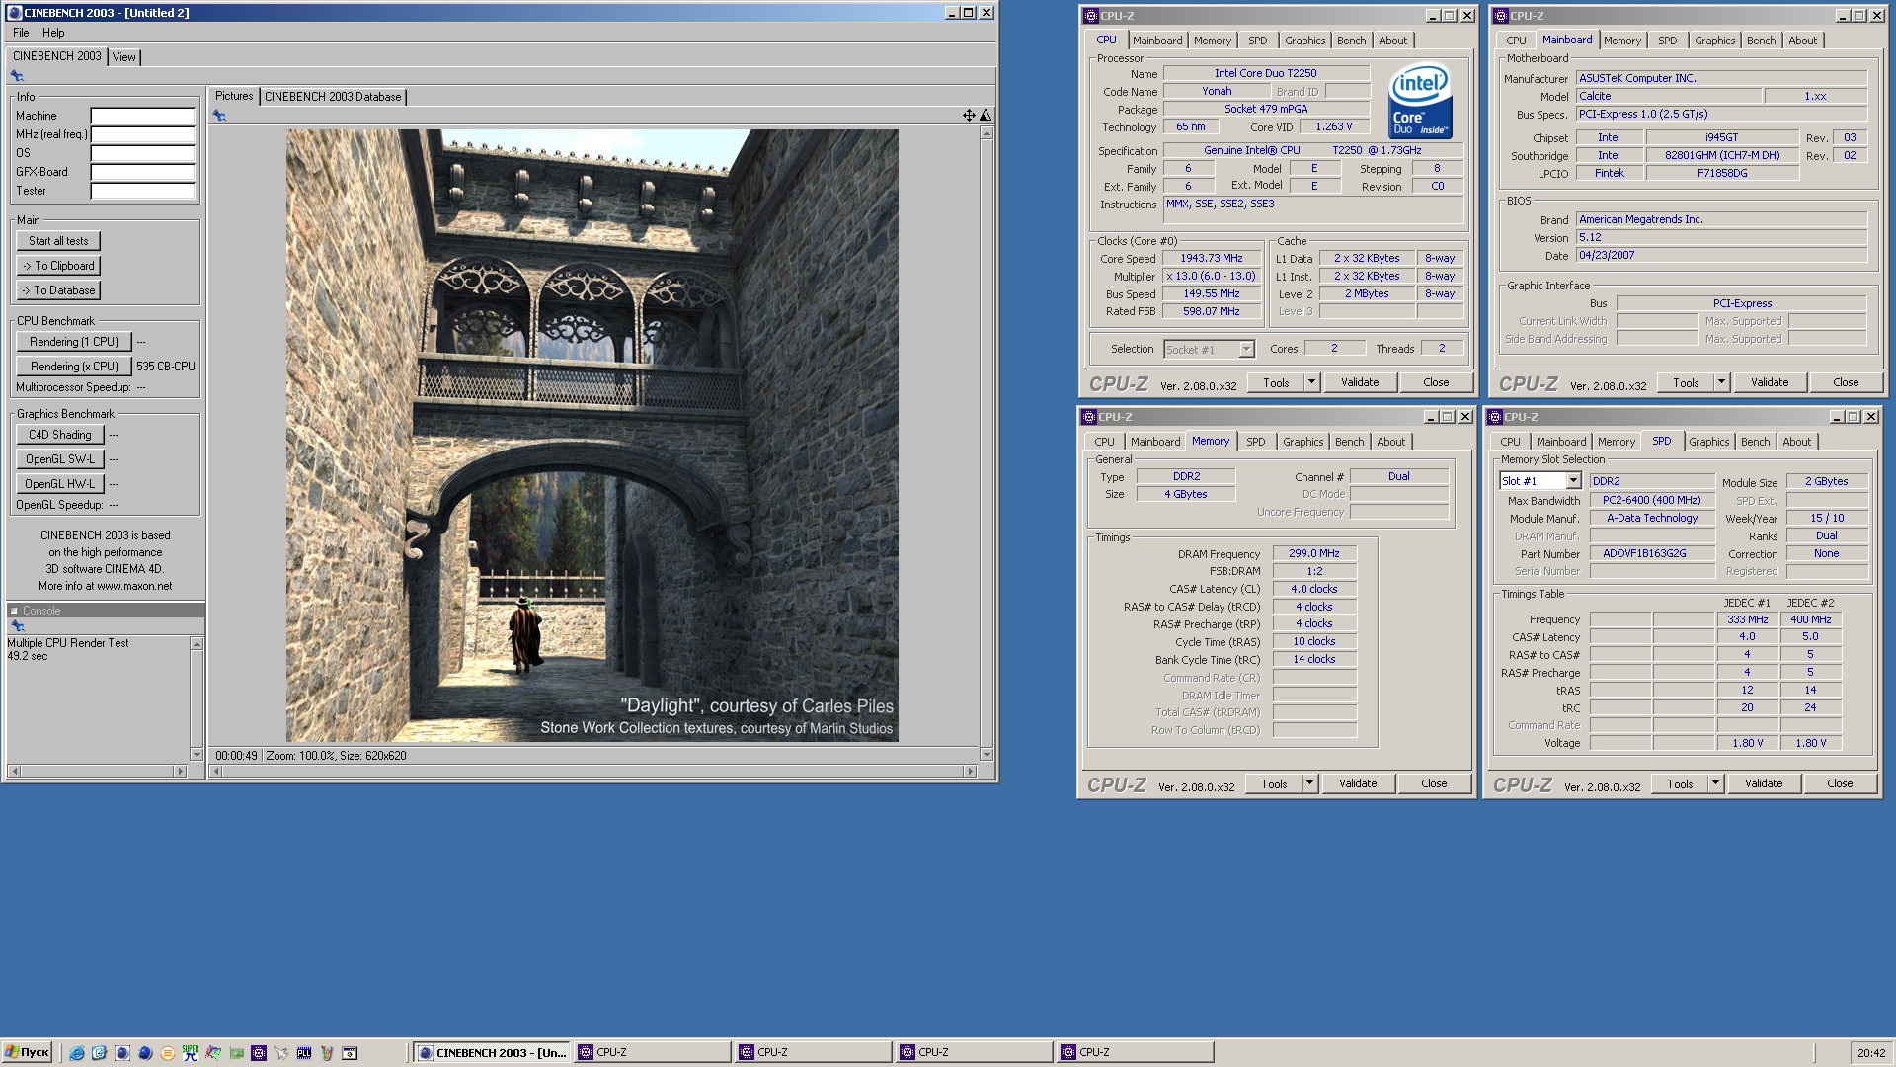The image size is (1896, 1067).
Task: Launch Super PI from the quick launch
Action: tap(190, 1053)
